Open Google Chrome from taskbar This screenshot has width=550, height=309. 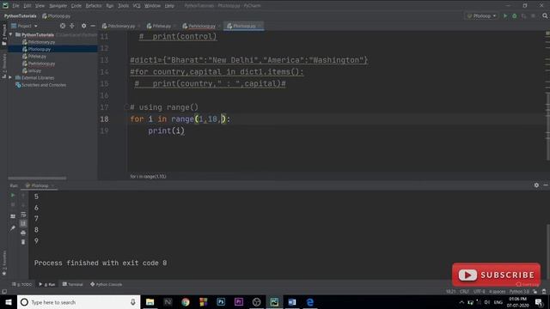pos(186,302)
